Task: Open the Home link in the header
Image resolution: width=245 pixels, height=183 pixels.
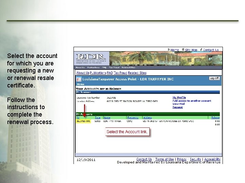Action: [x=175, y=50]
